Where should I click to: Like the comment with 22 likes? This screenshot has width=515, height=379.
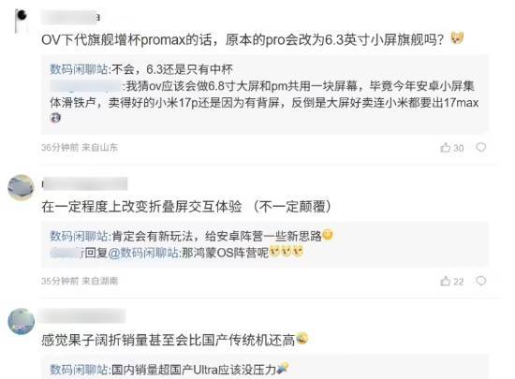point(451,282)
